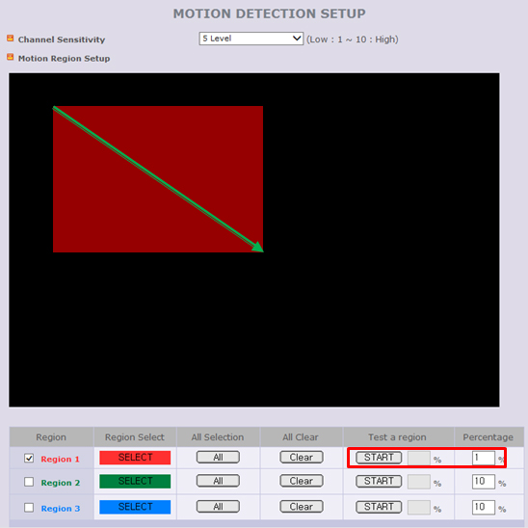Clear the Region 1 selection

302,458
